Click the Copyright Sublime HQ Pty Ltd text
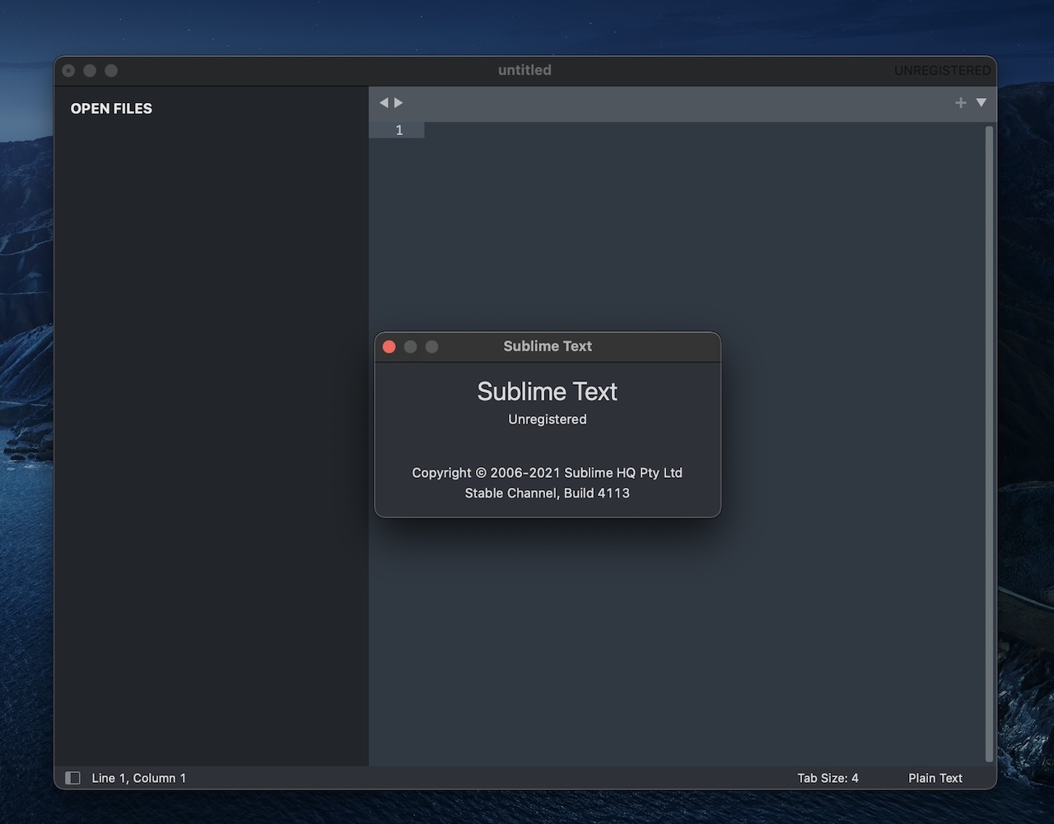 point(548,473)
